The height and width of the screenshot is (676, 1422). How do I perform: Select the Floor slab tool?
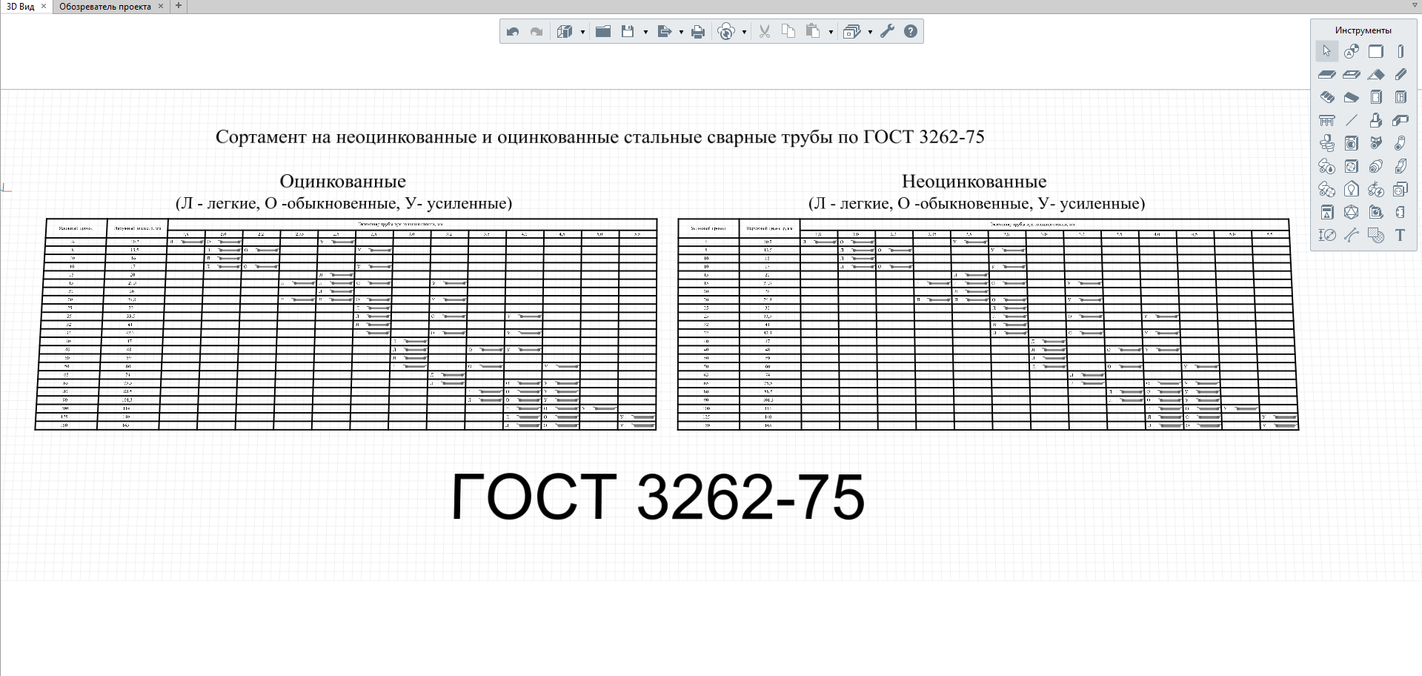pyautogui.click(x=1326, y=74)
